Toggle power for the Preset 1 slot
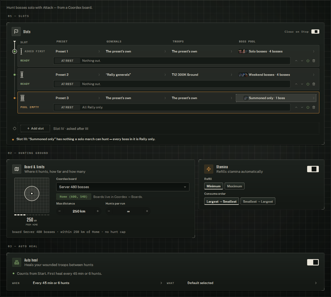331x297 pixels. pos(308,61)
